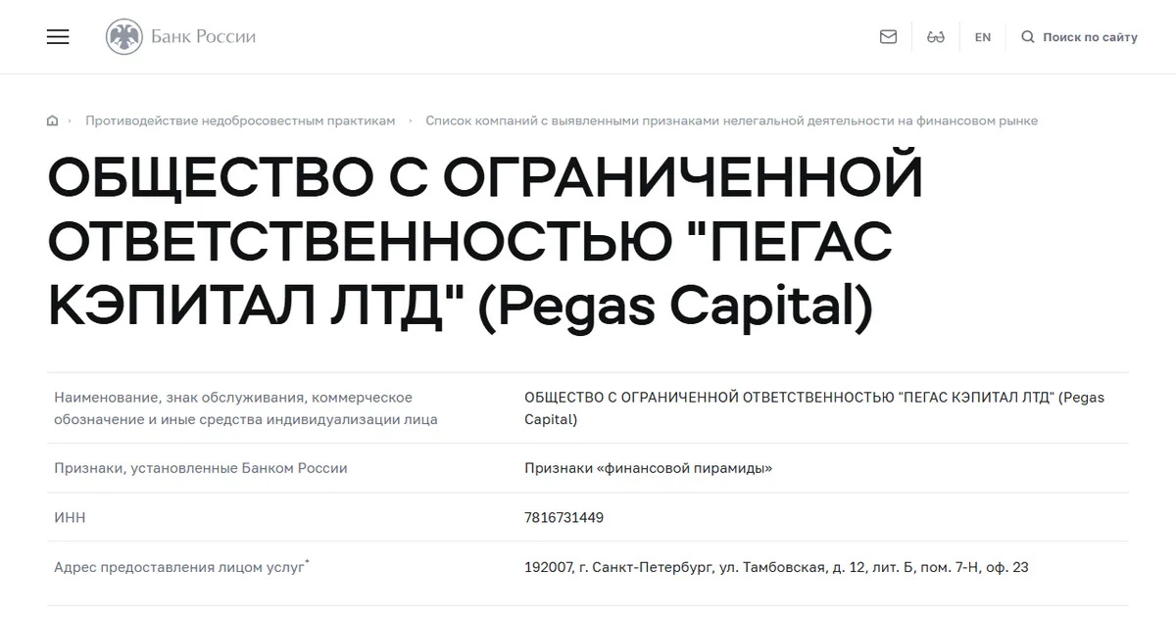Click the company name value in table
This screenshot has width=1176, height=617.
point(814,408)
